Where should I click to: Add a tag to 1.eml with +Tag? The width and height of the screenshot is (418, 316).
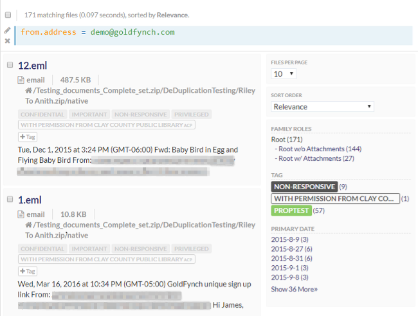[28, 271]
